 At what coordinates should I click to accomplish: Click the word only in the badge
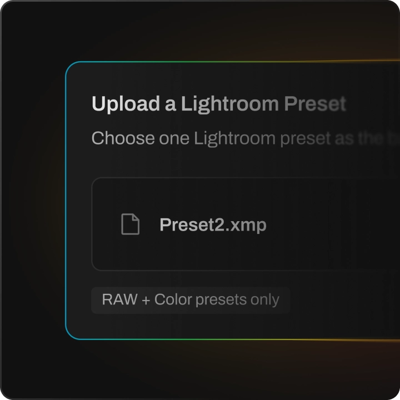click(x=264, y=300)
